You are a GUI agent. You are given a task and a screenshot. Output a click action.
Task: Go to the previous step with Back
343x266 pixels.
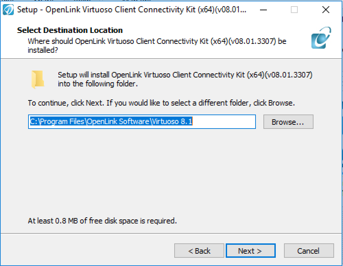tap(199, 251)
